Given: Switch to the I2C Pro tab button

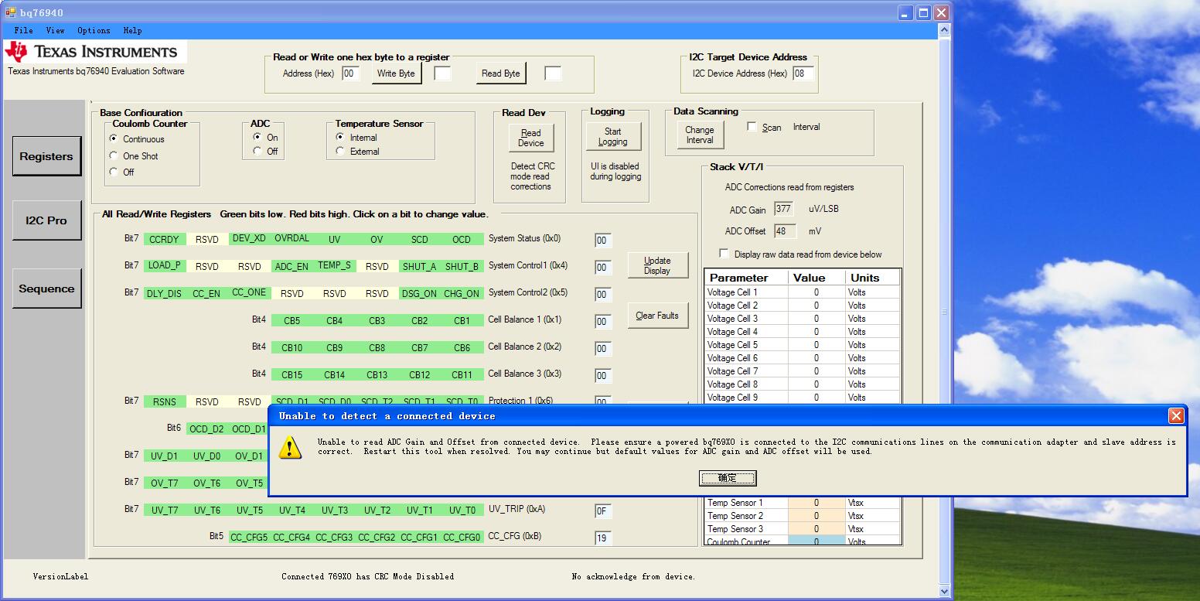Looking at the screenshot, I should [x=46, y=220].
